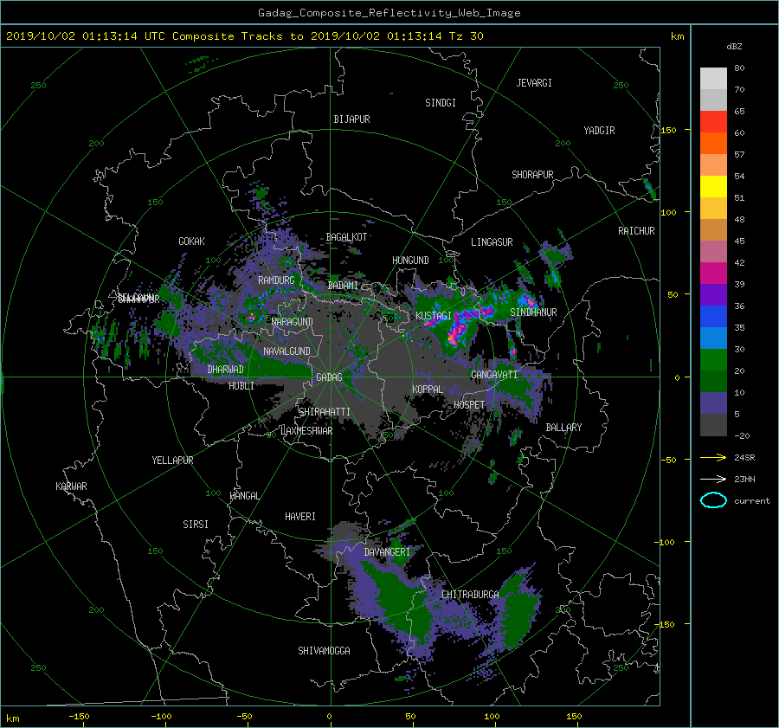Click the HUBLI city label

click(x=241, y=386)
